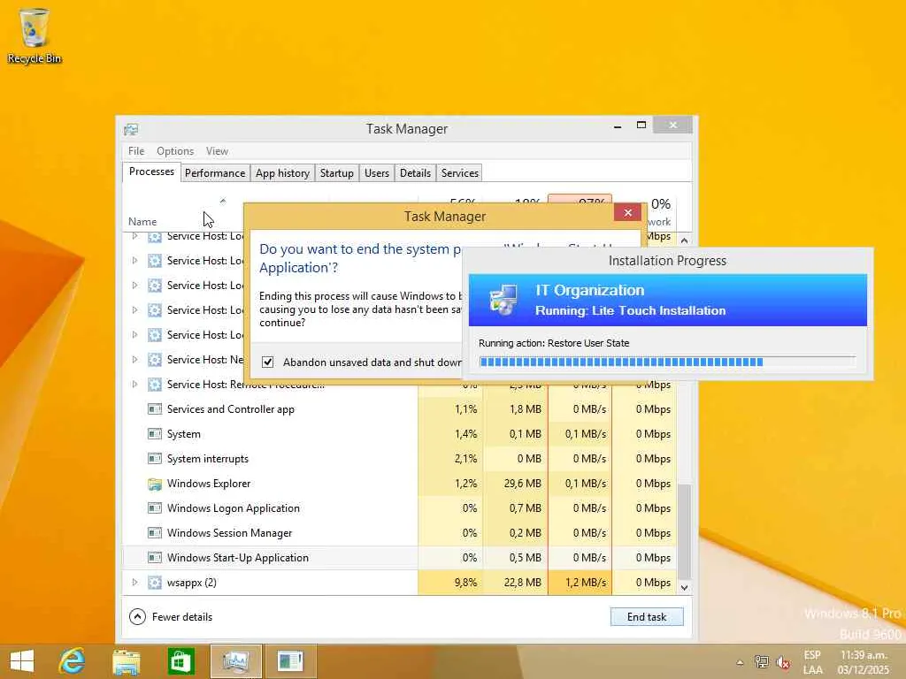Image resolution: width=906 pixels, height=679 pixels.
Task: Switch to the Startup tab
Action: [337, 173]
